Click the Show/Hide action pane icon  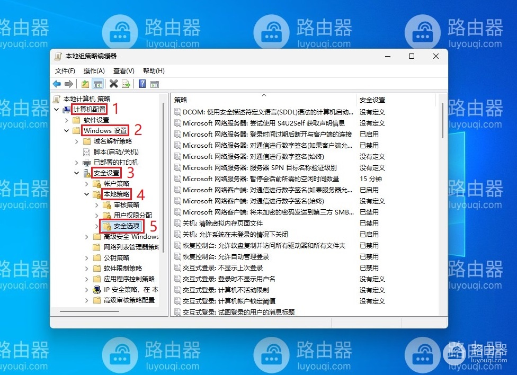[155, 84]
